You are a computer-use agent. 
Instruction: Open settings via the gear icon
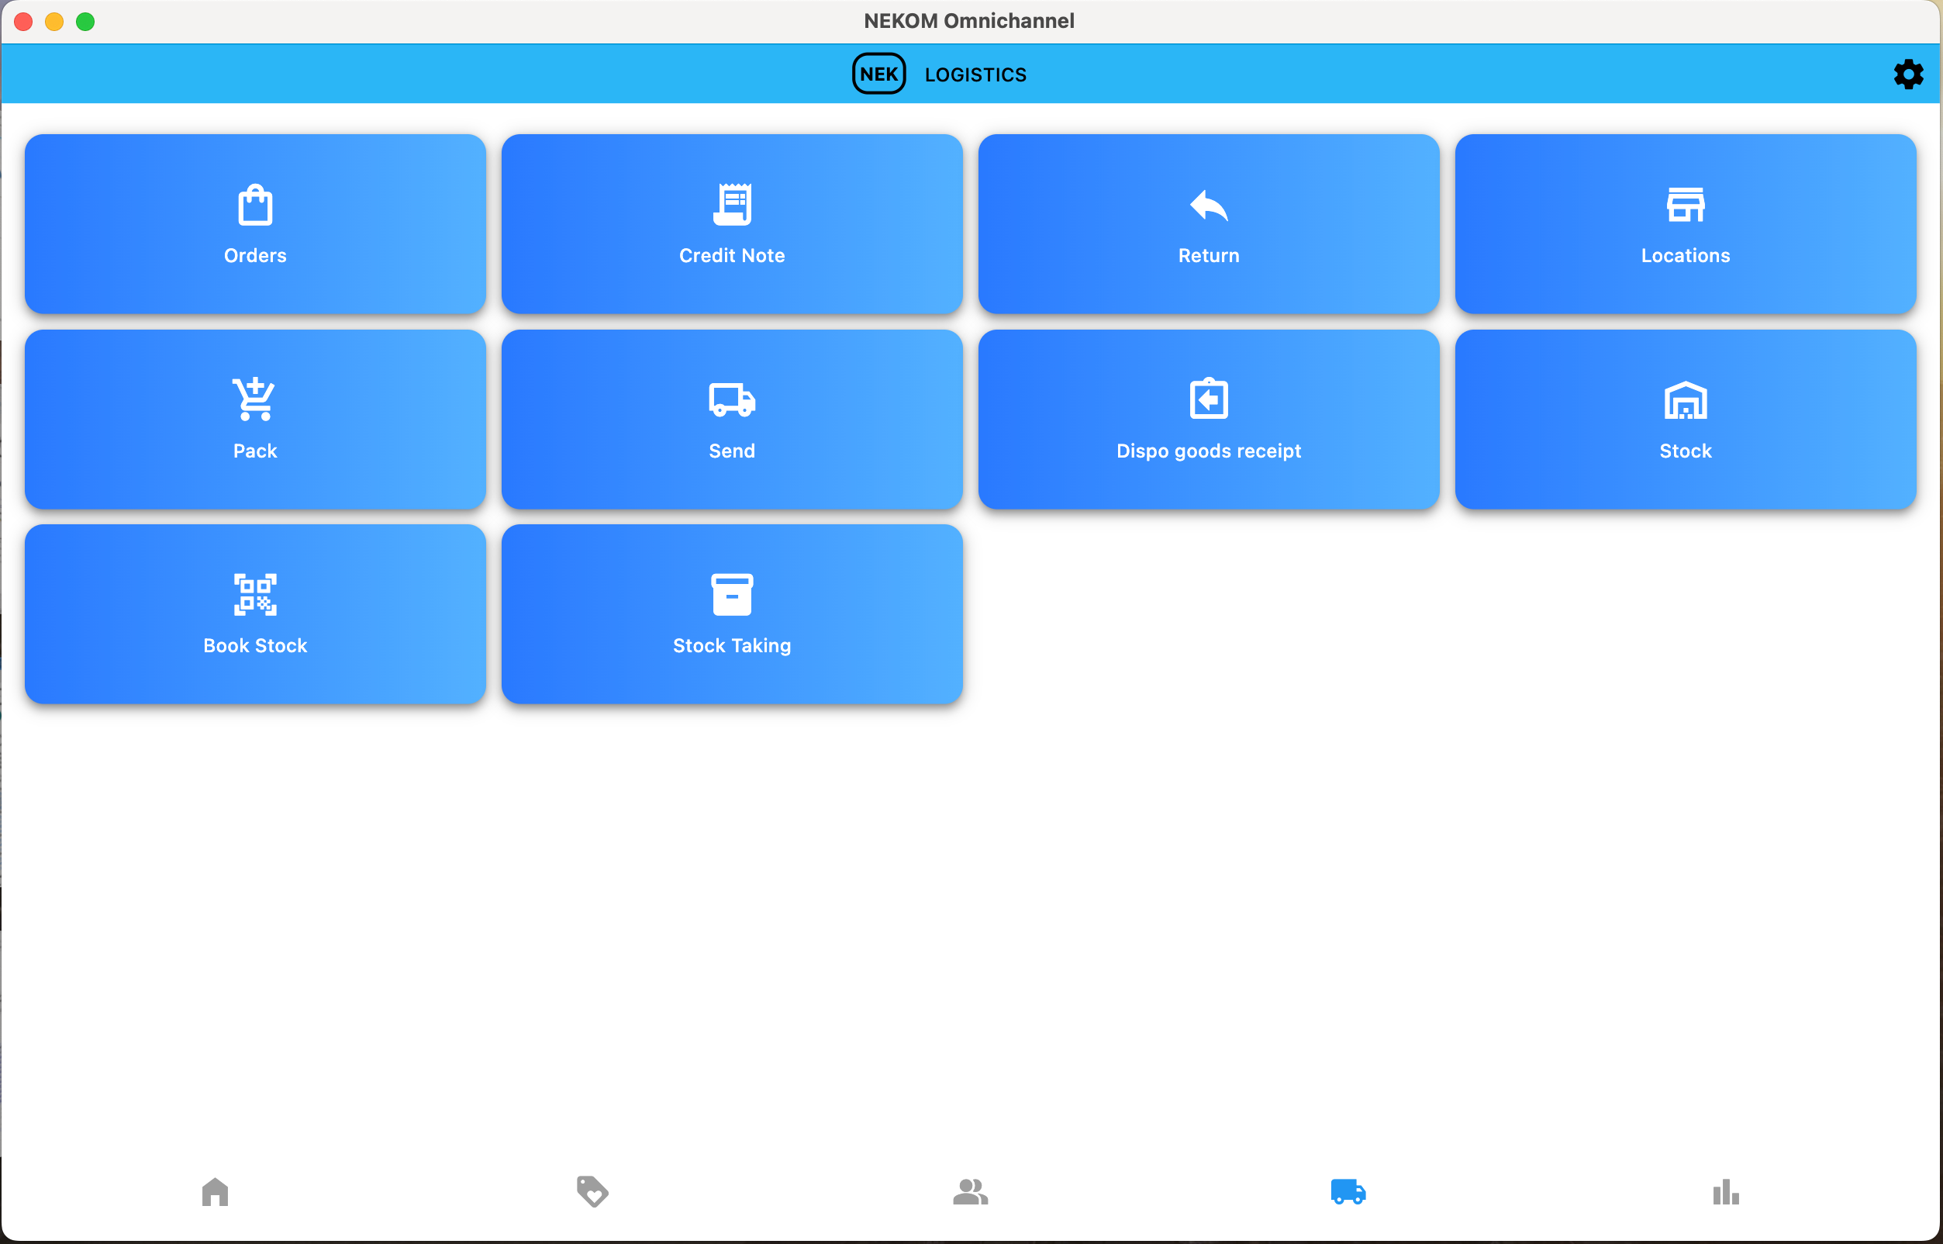(x=1907, y=74)
